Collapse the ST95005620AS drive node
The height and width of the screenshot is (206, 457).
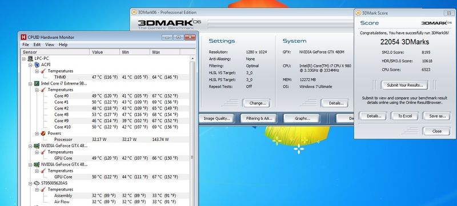30,183
